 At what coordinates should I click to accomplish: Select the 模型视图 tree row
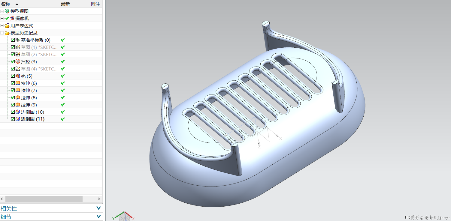click(51, 11)
